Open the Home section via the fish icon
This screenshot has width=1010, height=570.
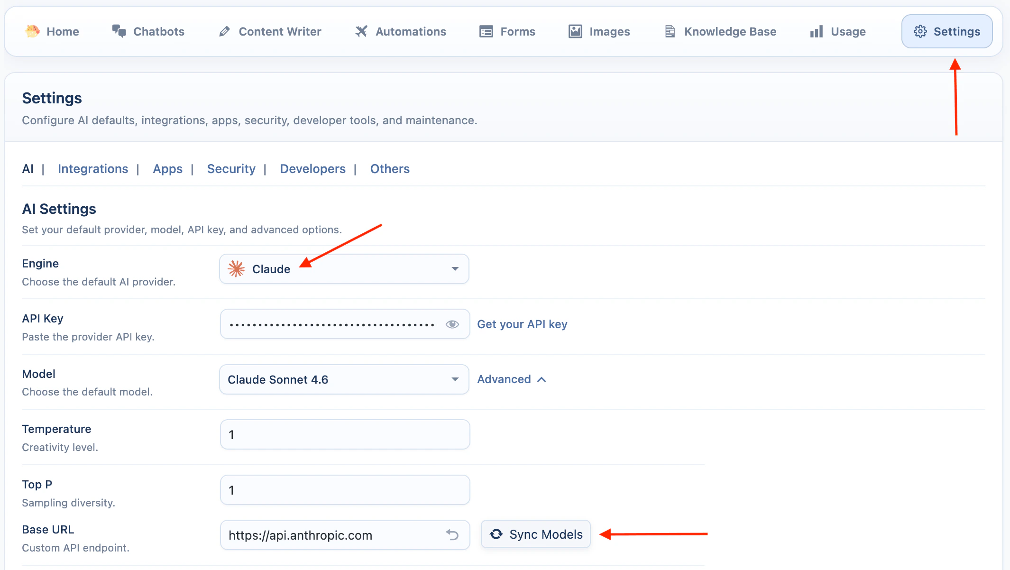(32, 31)
